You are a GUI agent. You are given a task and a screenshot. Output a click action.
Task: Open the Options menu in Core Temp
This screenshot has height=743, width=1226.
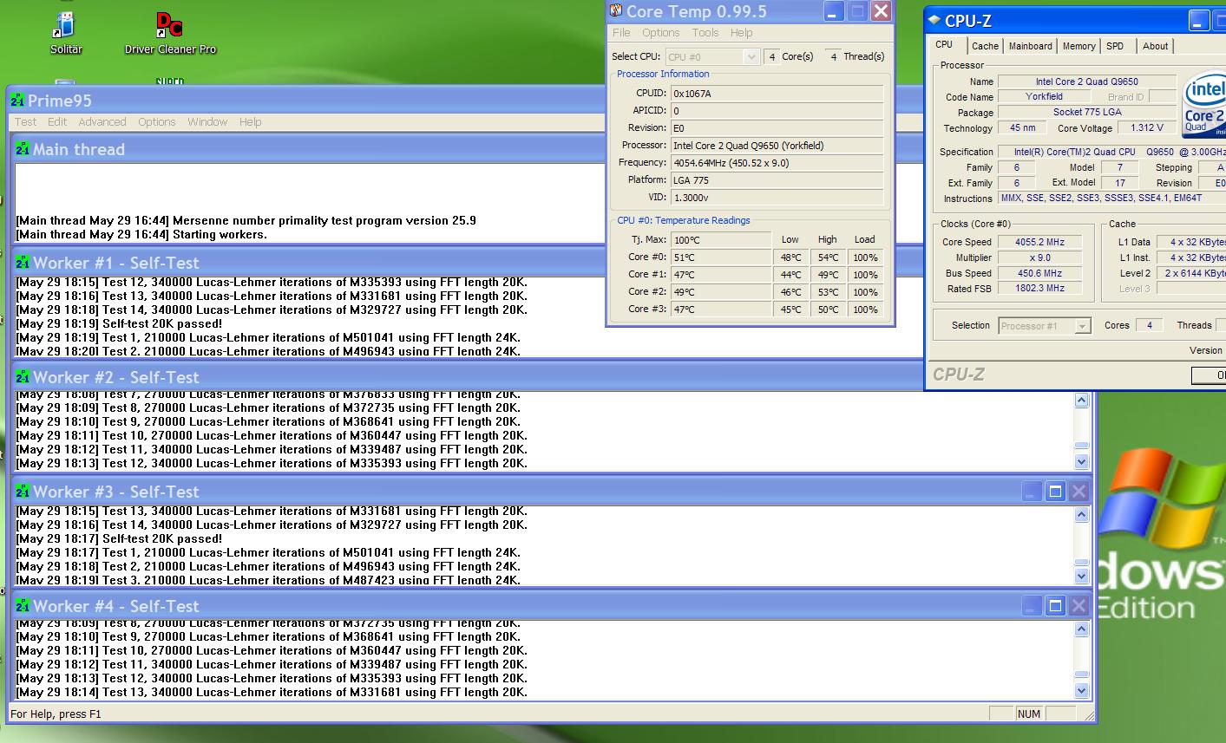pyautogui.click(x=661, y=33)
